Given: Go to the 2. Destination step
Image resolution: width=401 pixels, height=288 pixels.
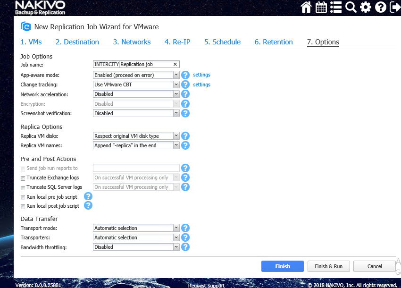Looking at the screenshot, I should [x=77, y=42].
